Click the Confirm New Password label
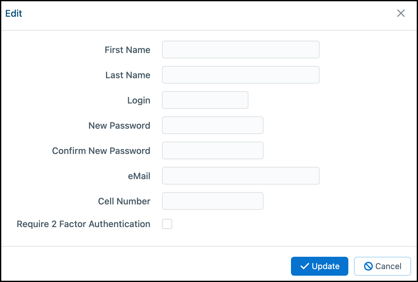The width and height of the screenshot is (418, 282). coord(101,151)
